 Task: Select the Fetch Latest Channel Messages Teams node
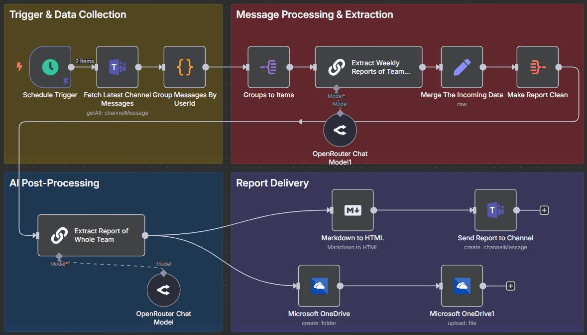click(117, 67)
